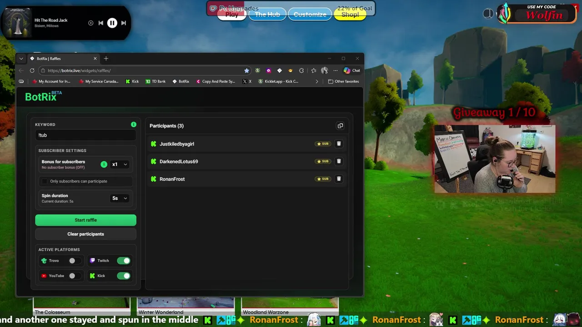Delete participant Justkiledbyagirl
Viewport: 582px width, 327px height.
(339, 144)
